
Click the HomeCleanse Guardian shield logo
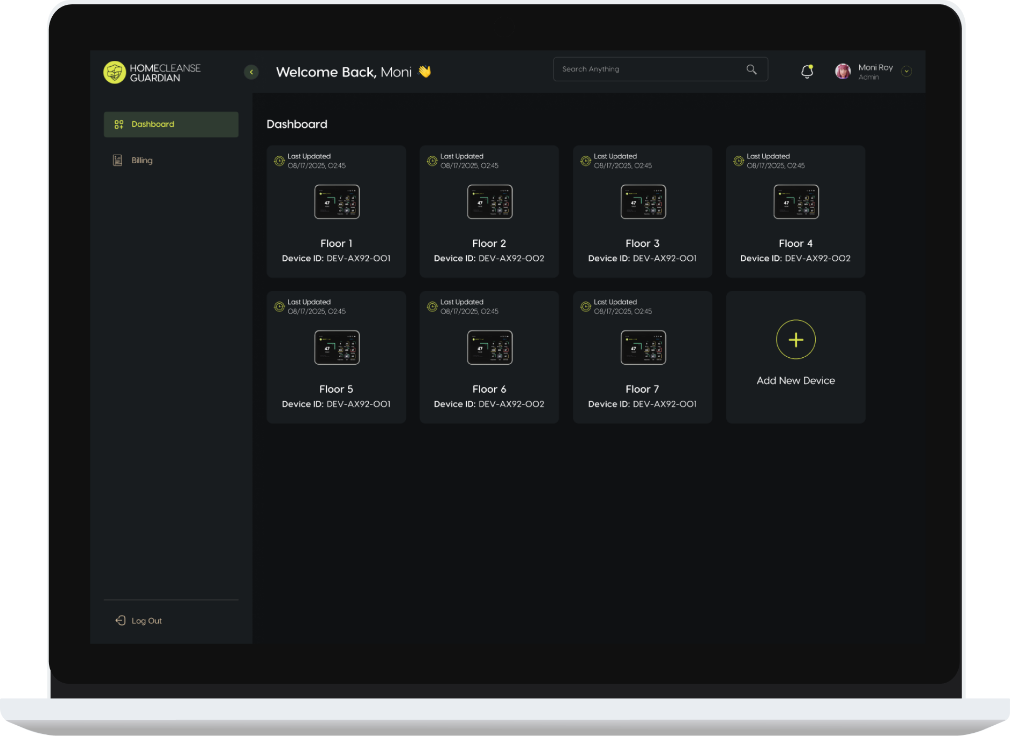(114, 72)
